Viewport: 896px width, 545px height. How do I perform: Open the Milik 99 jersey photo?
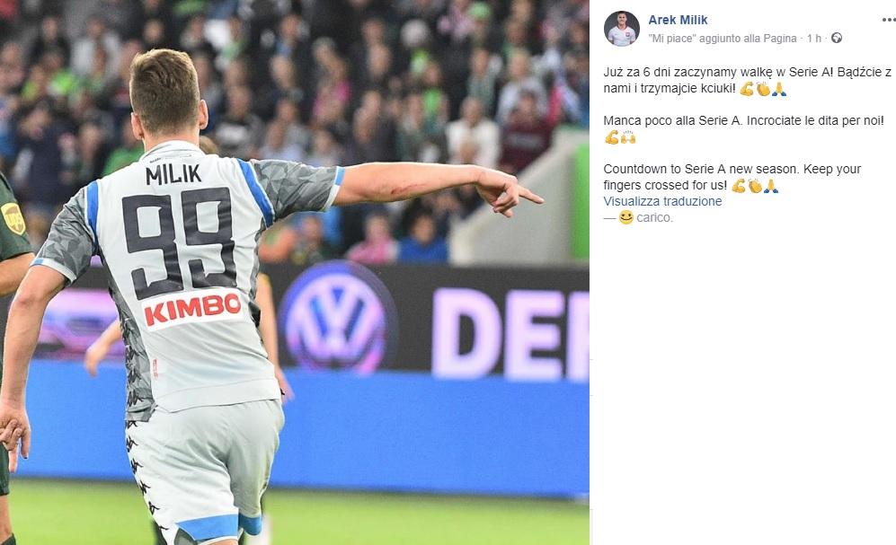click(294, 272)
